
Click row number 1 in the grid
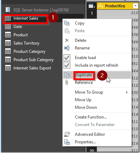pos(92,13)
